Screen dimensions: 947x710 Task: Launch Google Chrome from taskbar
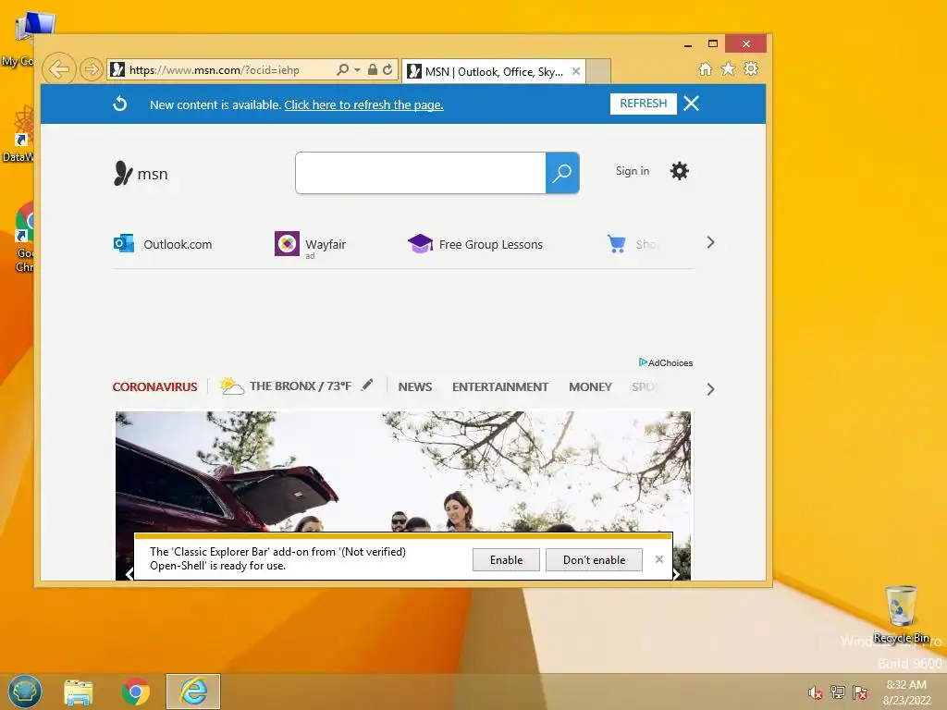pos(136,692)
